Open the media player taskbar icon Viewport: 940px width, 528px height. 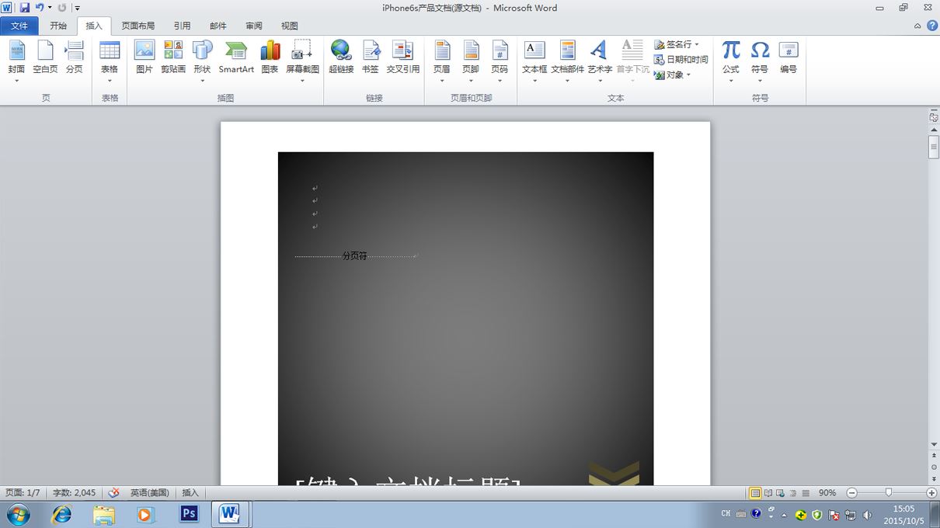pyautogui.click(x=145, y=514)
